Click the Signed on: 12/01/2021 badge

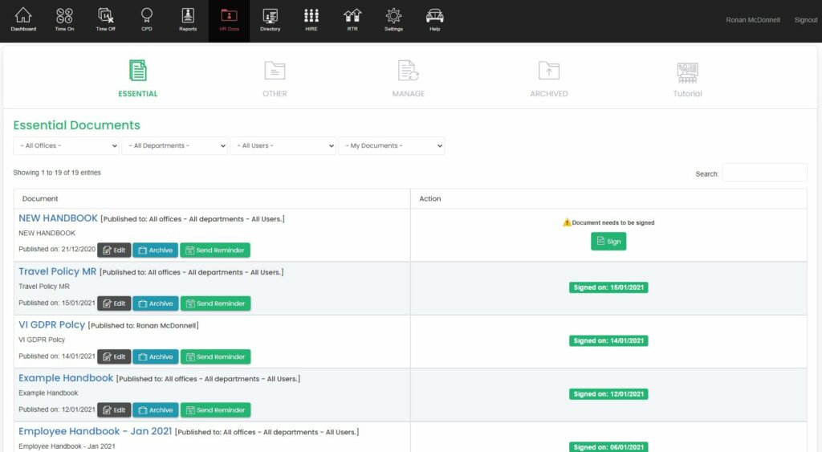[x=608, y=394]
